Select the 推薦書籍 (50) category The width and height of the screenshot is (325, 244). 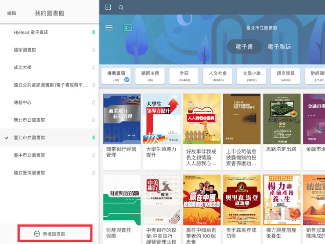tap(116, 76)
